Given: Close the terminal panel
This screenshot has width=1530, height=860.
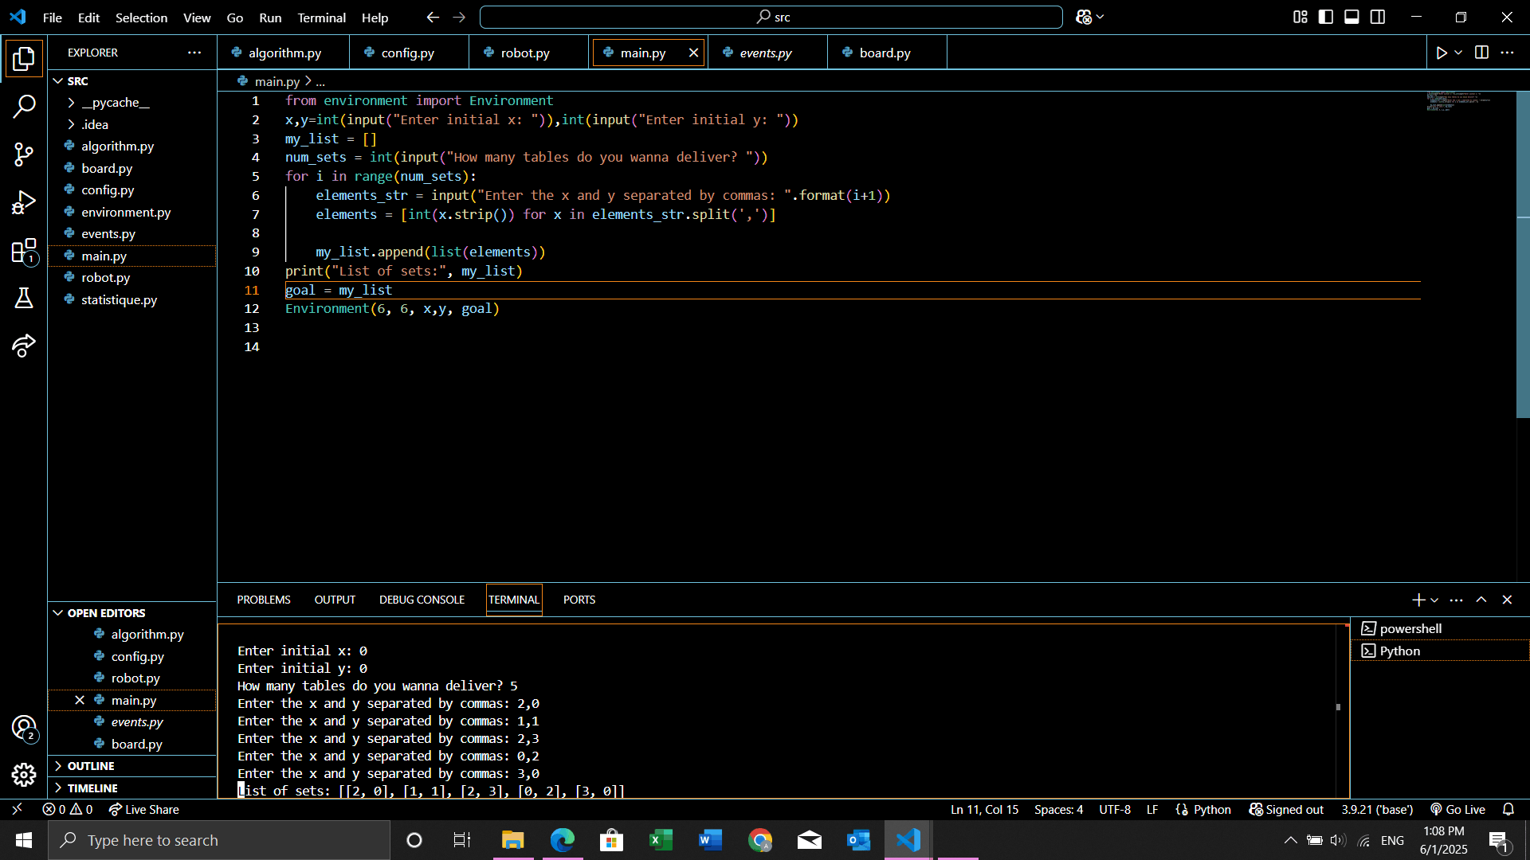Looking at the screenshot, I should pos(1507,600).
